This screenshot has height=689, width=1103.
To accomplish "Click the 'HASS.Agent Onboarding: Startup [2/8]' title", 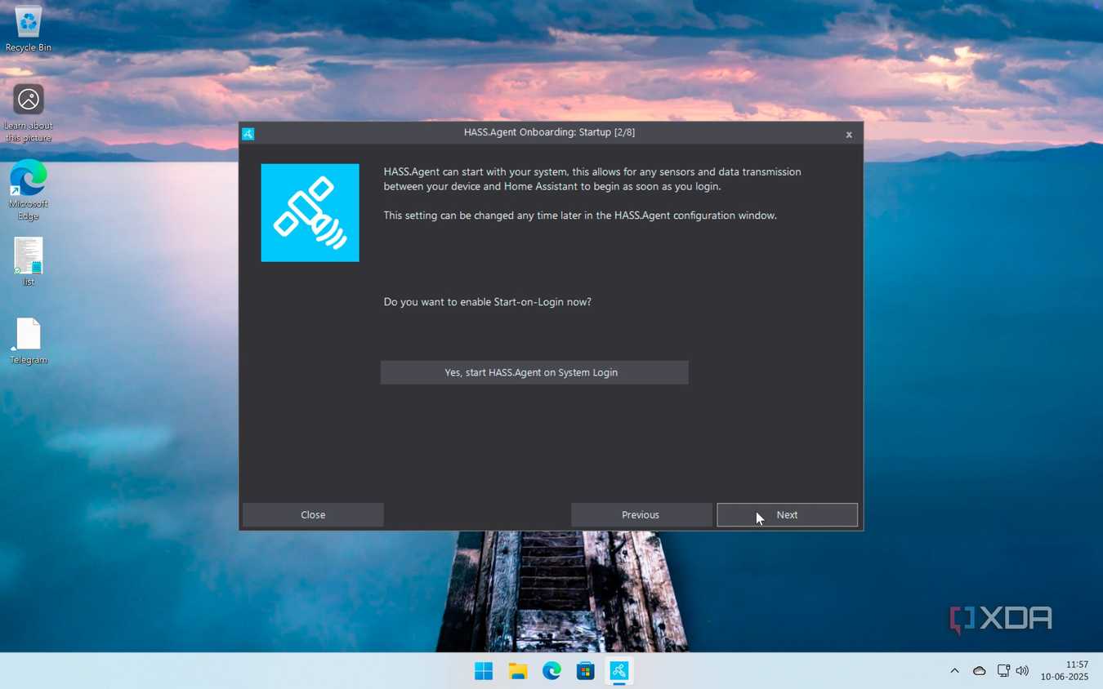I will click(549, 132).
